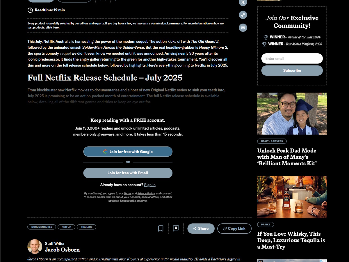Open the Sign In link
The image size is (349, 262).
tap(150, 185)
